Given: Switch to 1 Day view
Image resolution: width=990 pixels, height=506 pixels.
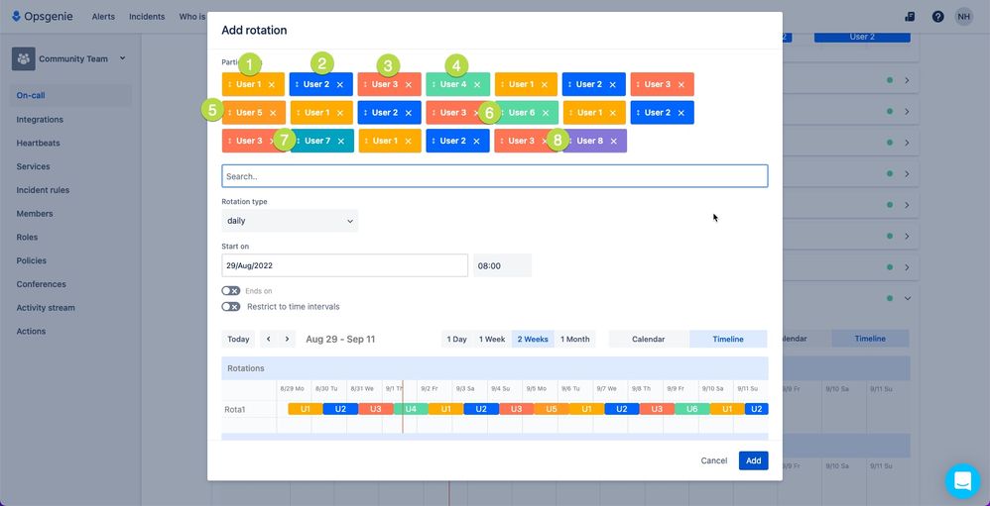Looking at the screenshot, I should tap(456, 339).
